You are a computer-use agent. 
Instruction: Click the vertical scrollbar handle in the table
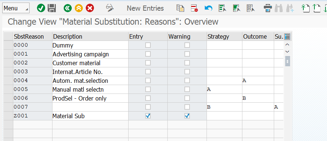coord(287,61)
